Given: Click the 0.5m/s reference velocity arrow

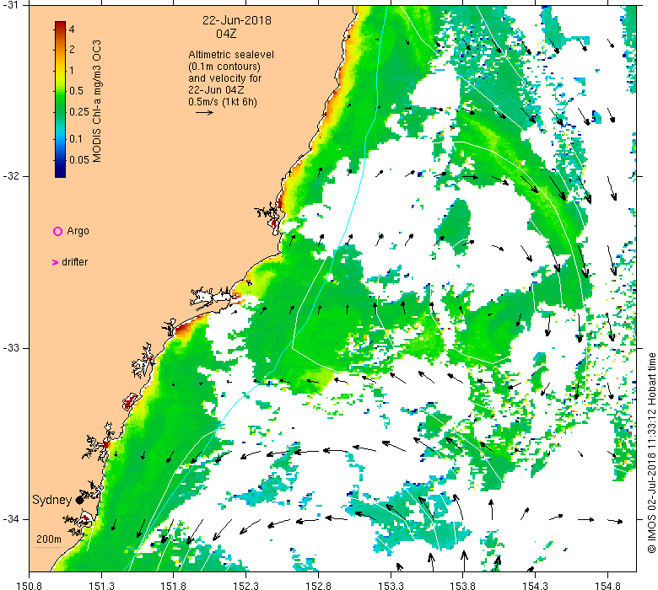Looking at the screenshot, I should 204,112.
